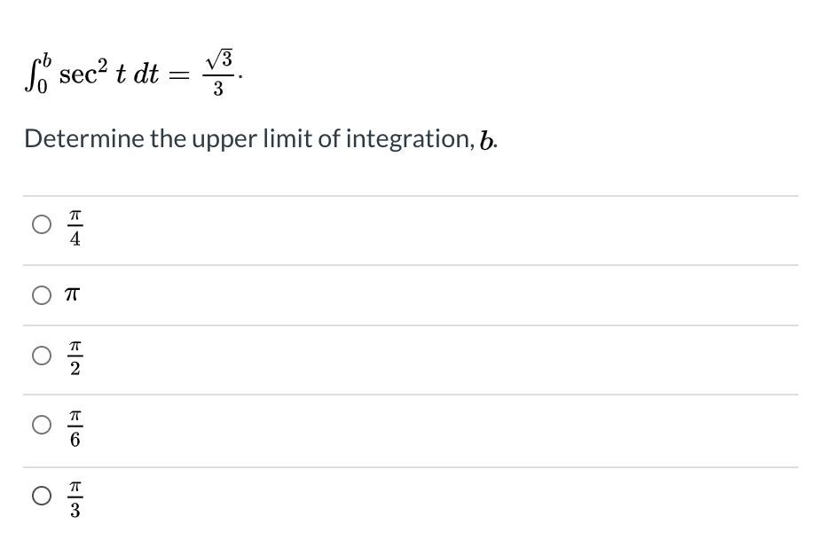Select the π/6 radio button
The height and width of the screenshot is (548, 818).
coord(41,425)
